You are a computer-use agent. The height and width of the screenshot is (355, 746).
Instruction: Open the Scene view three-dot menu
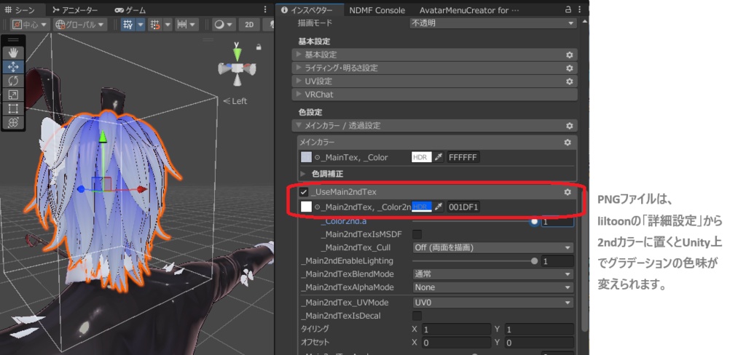pos(265,9)
